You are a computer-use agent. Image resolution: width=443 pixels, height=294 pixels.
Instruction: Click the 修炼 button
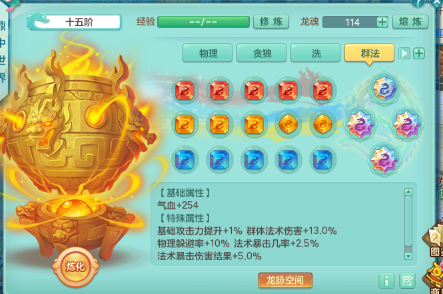pyautogui.click(x=271, y=22)
